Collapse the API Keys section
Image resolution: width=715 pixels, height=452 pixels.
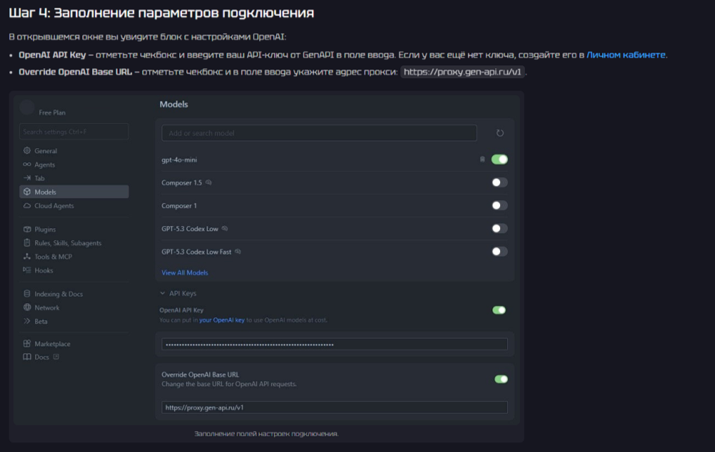(x=162, y=293)
